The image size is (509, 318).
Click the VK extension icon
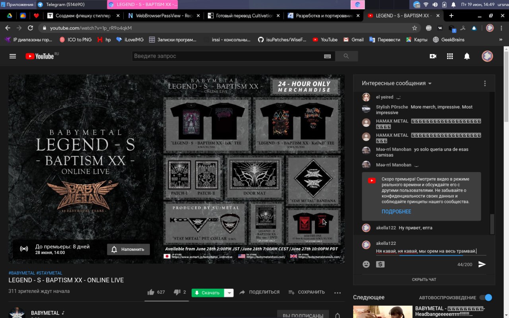(440, 28)
